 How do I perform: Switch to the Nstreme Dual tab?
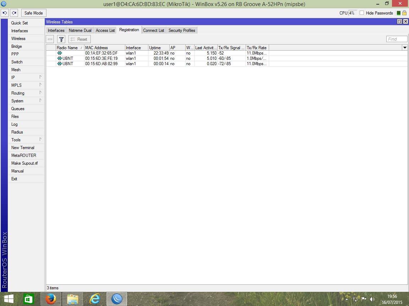80,30
